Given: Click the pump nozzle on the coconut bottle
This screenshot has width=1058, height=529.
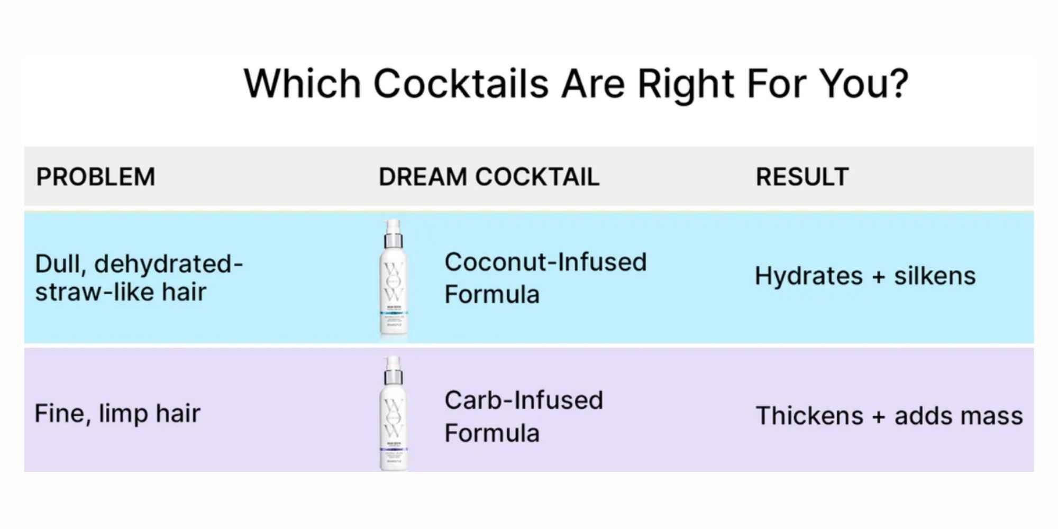Looking at the screenshot, I should tap(392, 225).
